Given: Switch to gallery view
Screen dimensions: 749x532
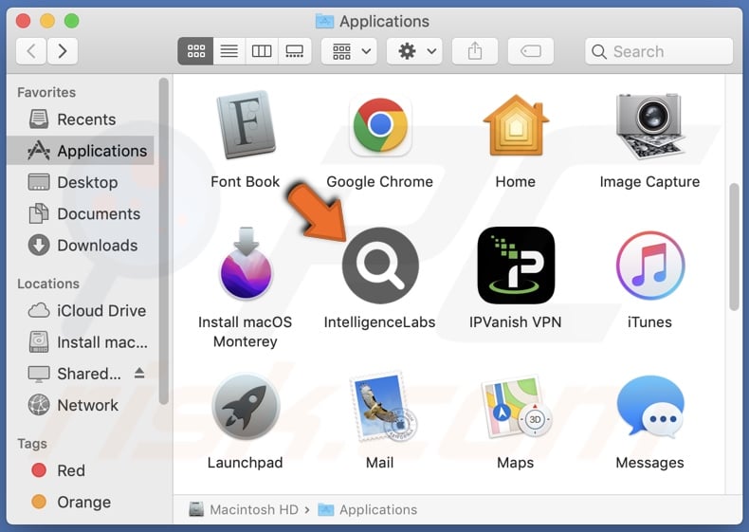Looking at the screenshot, I should pos(294,51).
